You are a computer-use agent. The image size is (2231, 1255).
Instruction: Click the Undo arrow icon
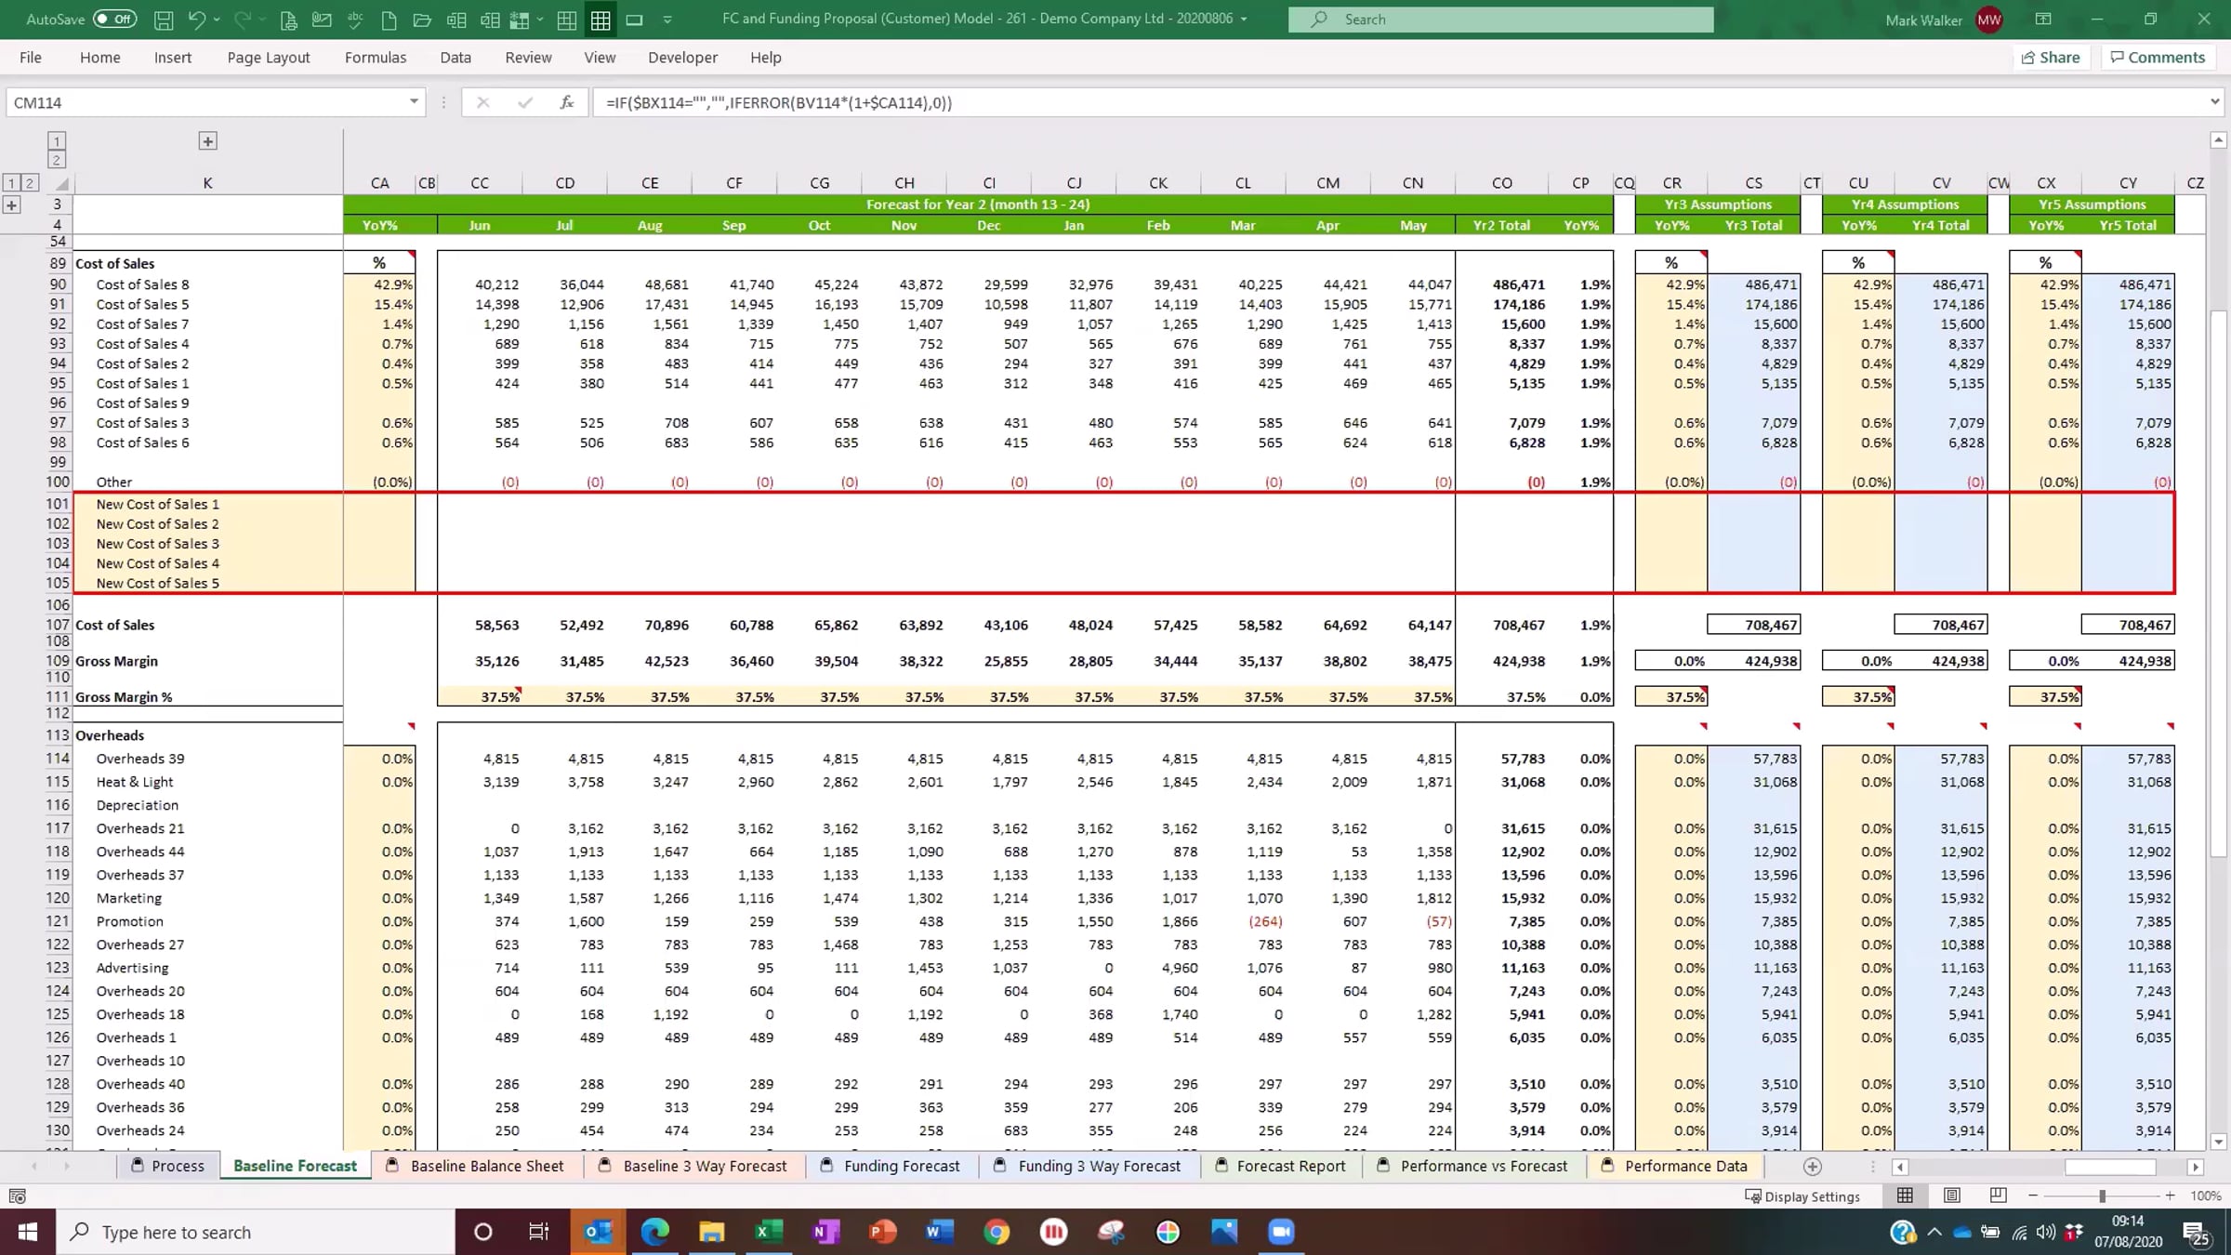pos(196,20)
